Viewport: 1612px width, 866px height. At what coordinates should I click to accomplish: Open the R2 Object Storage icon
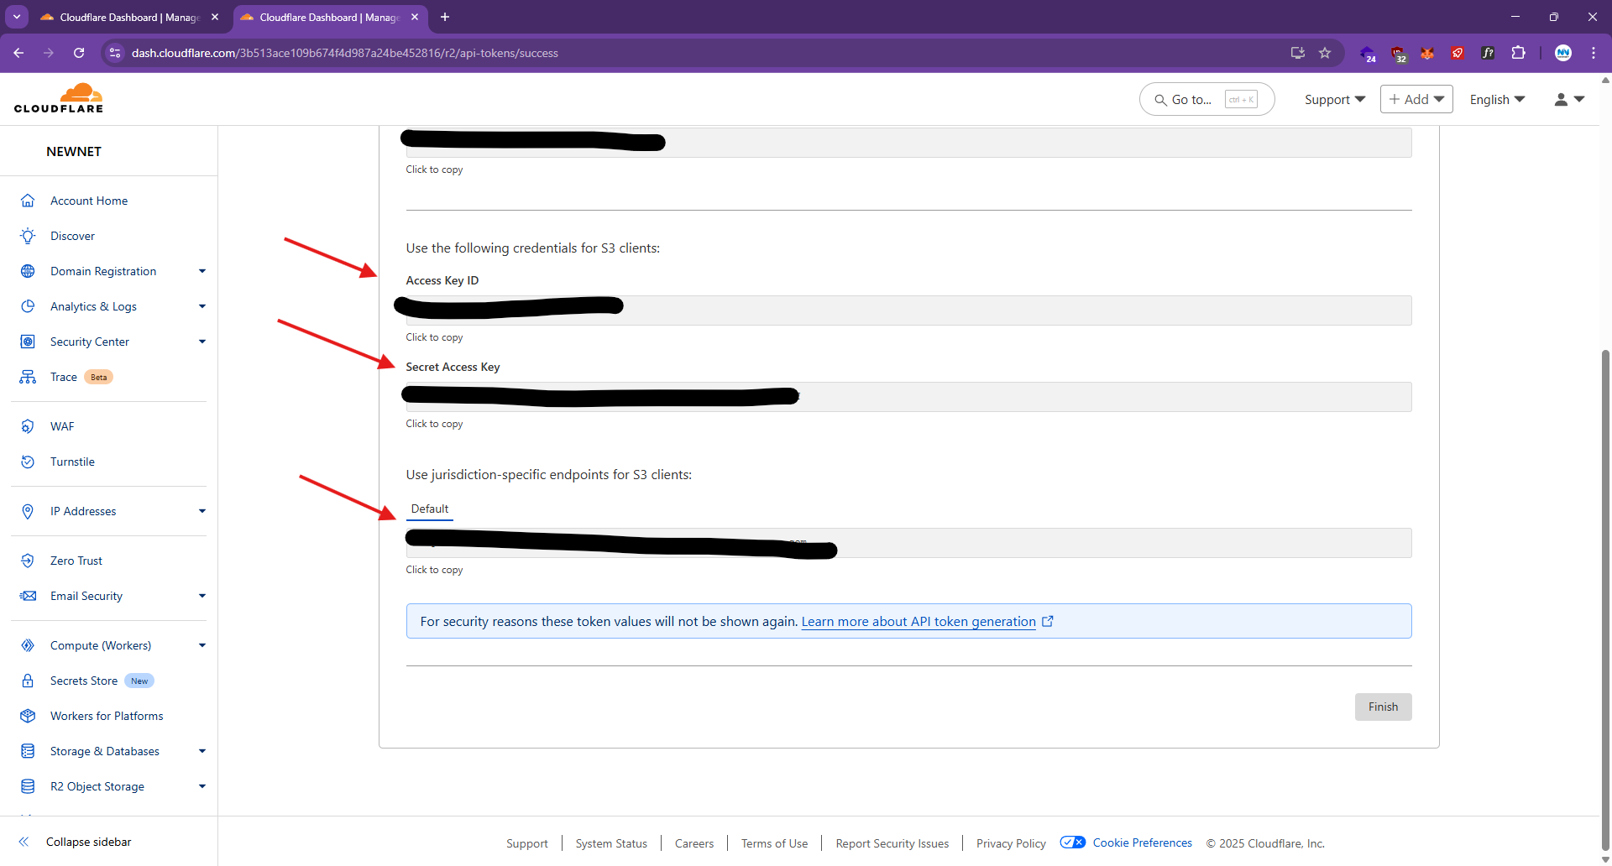pos(28,786)
